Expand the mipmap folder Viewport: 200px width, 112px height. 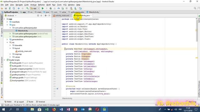click(10, 54)
